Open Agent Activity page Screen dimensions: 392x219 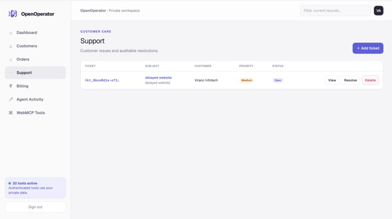pyautogui.click(x=35, y=99)
